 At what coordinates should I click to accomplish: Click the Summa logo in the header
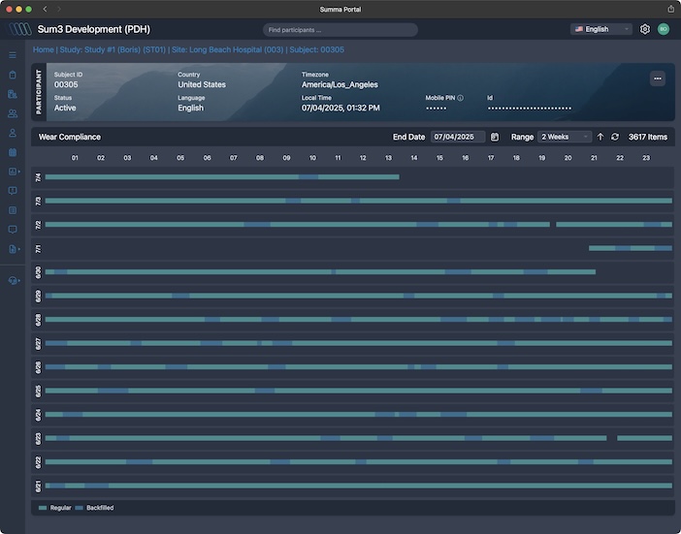click(20, 29)
